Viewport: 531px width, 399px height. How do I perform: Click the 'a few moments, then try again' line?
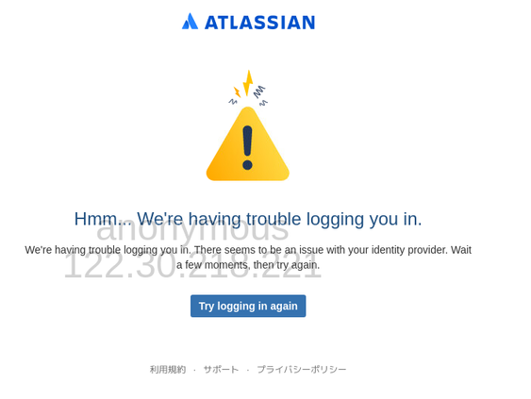(x=248, y=264)
